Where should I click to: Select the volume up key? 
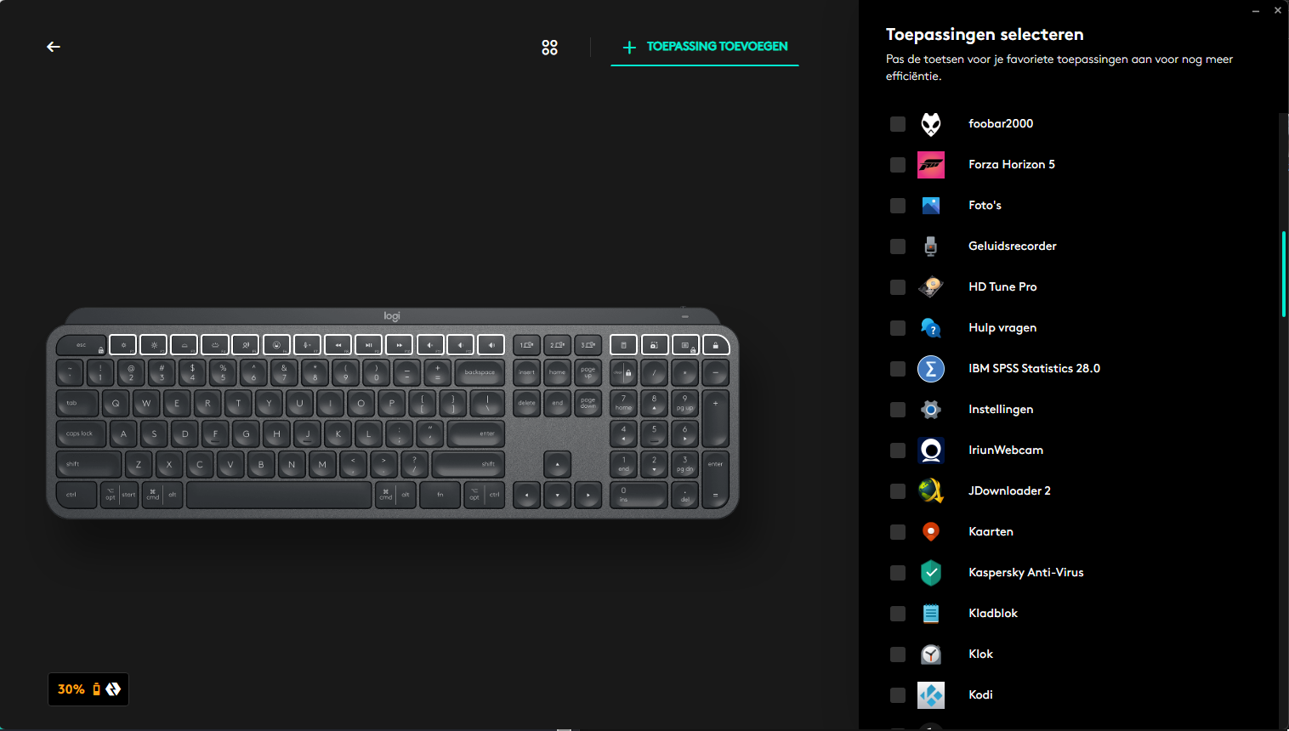click(x=491, y=345)
